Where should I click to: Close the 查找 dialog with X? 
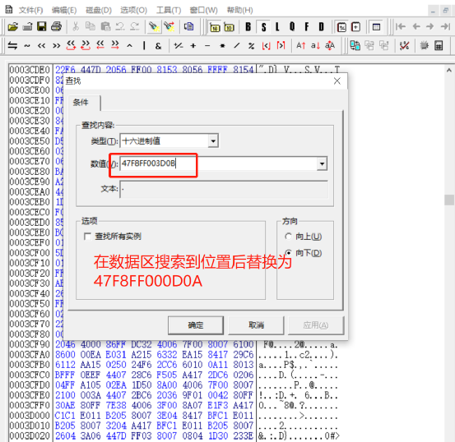click(337, 81)
